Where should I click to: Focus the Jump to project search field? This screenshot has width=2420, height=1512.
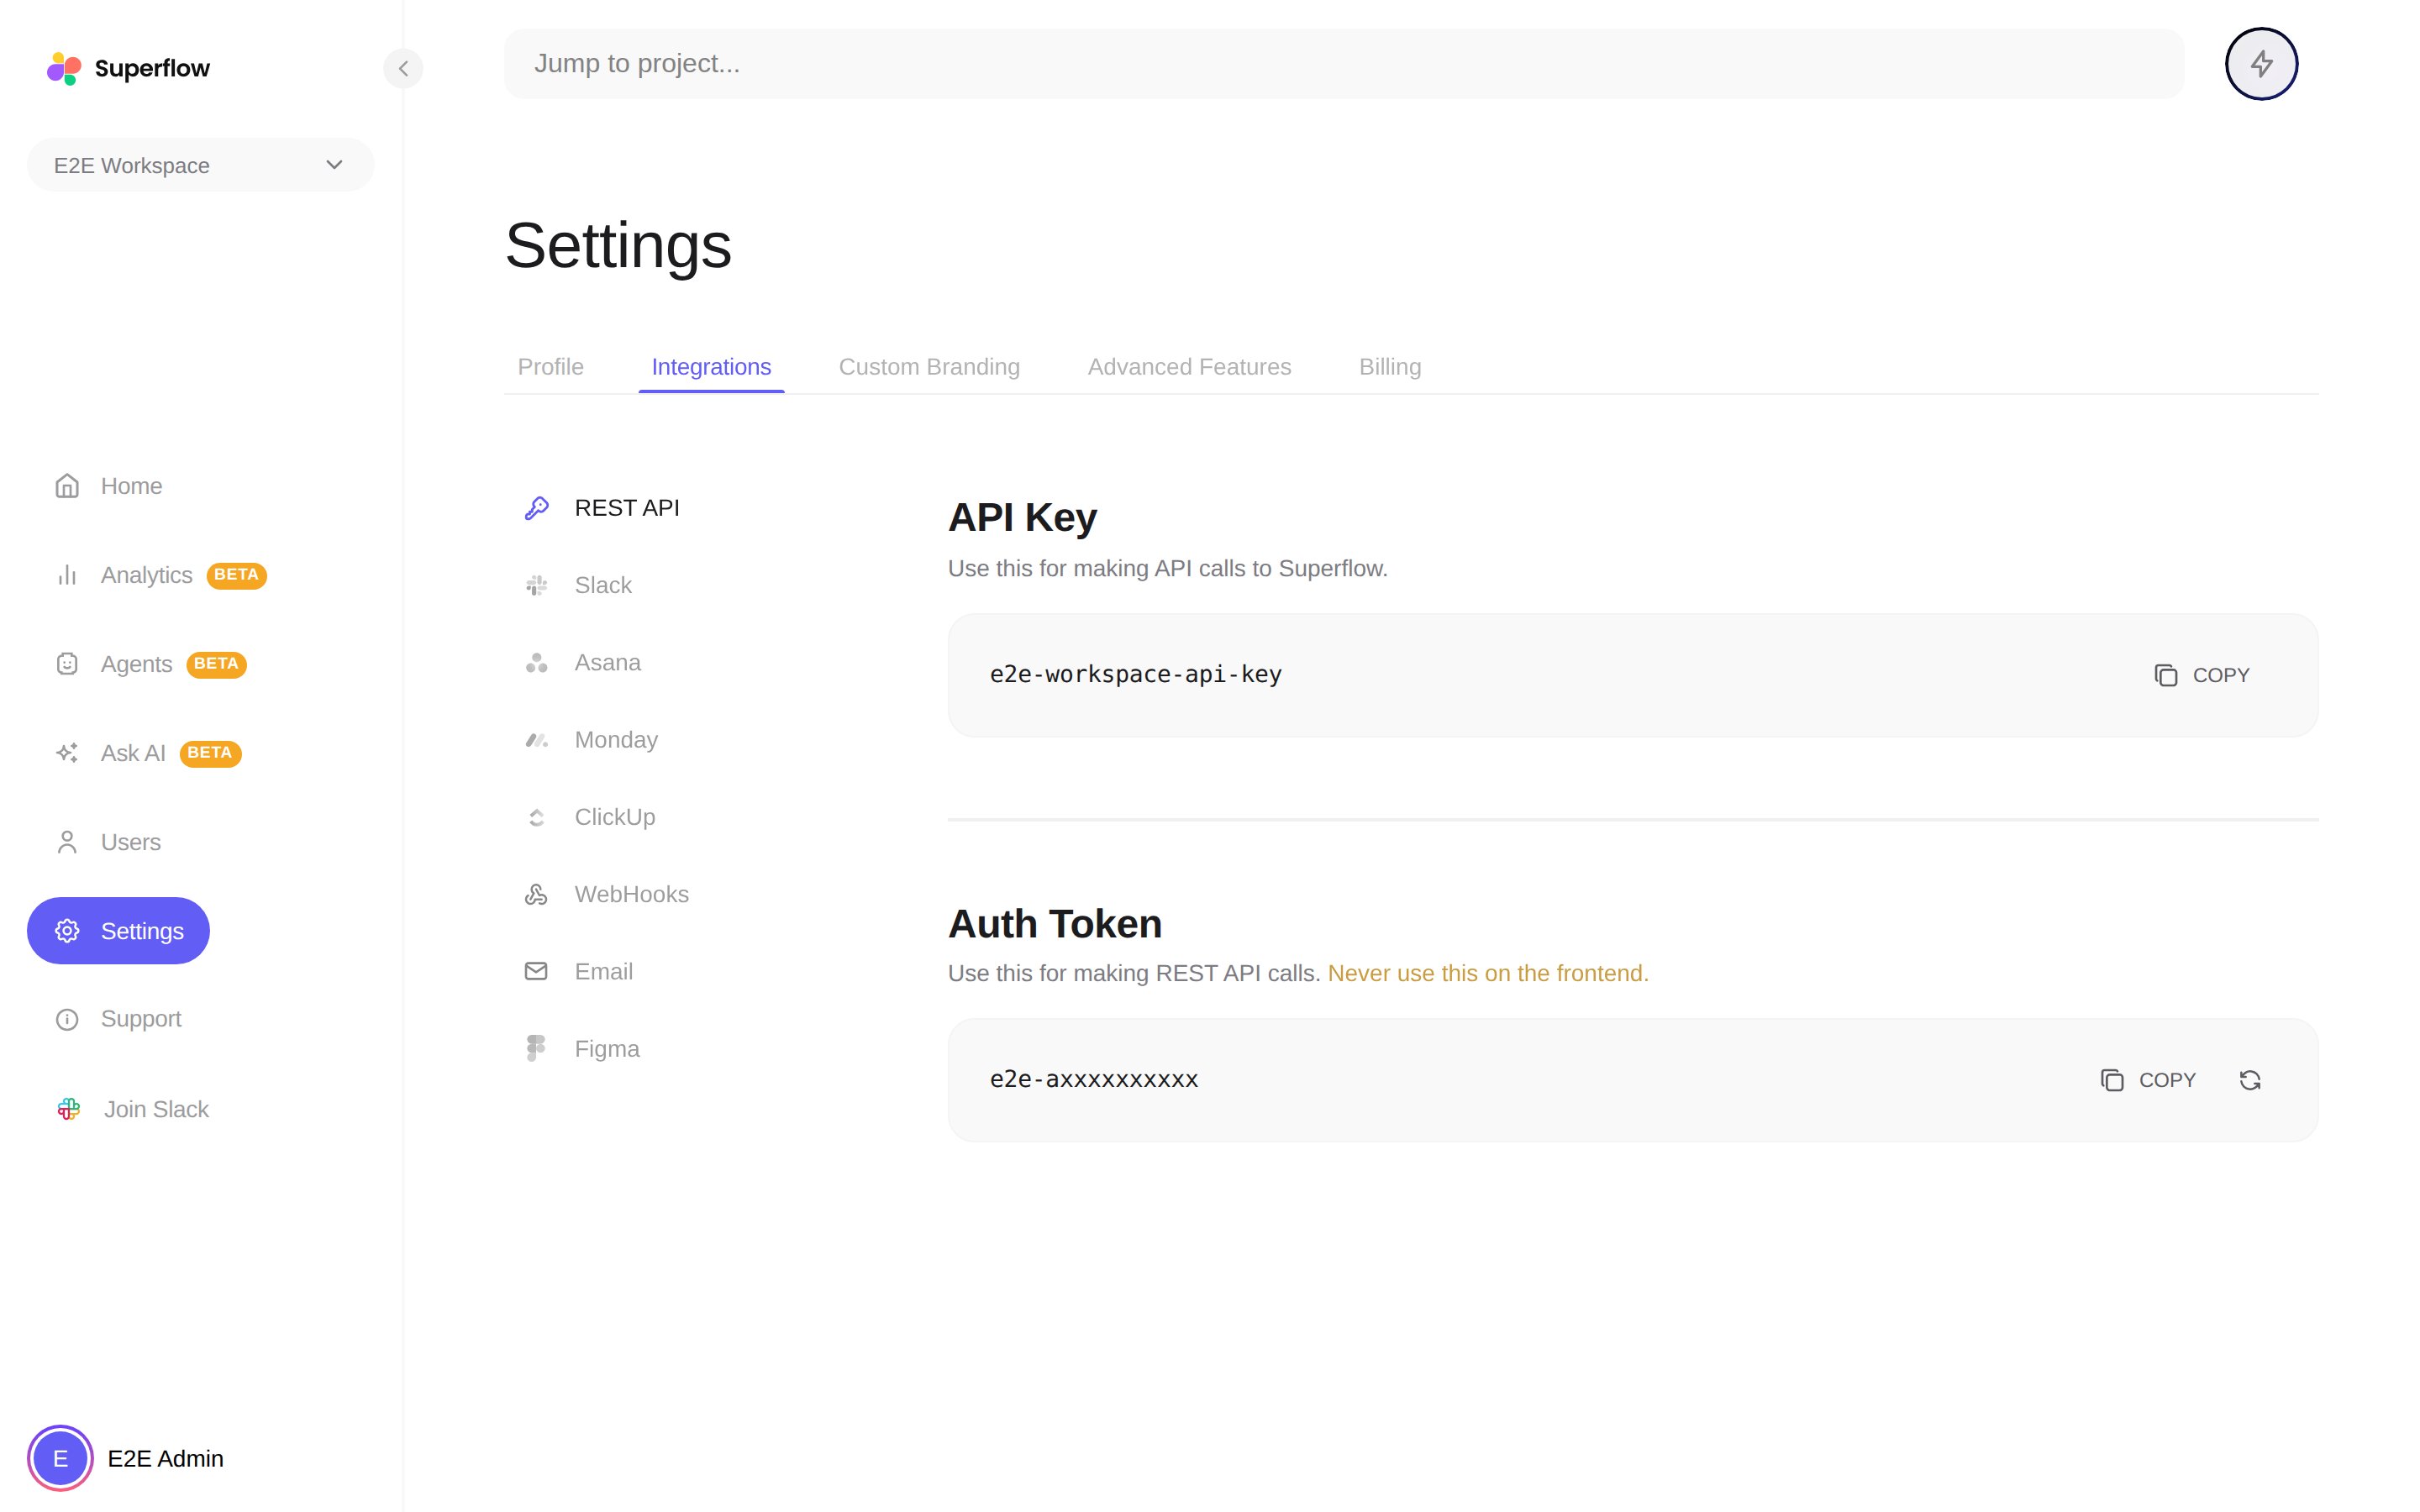pyautogui.click(x=1343, y=64)
